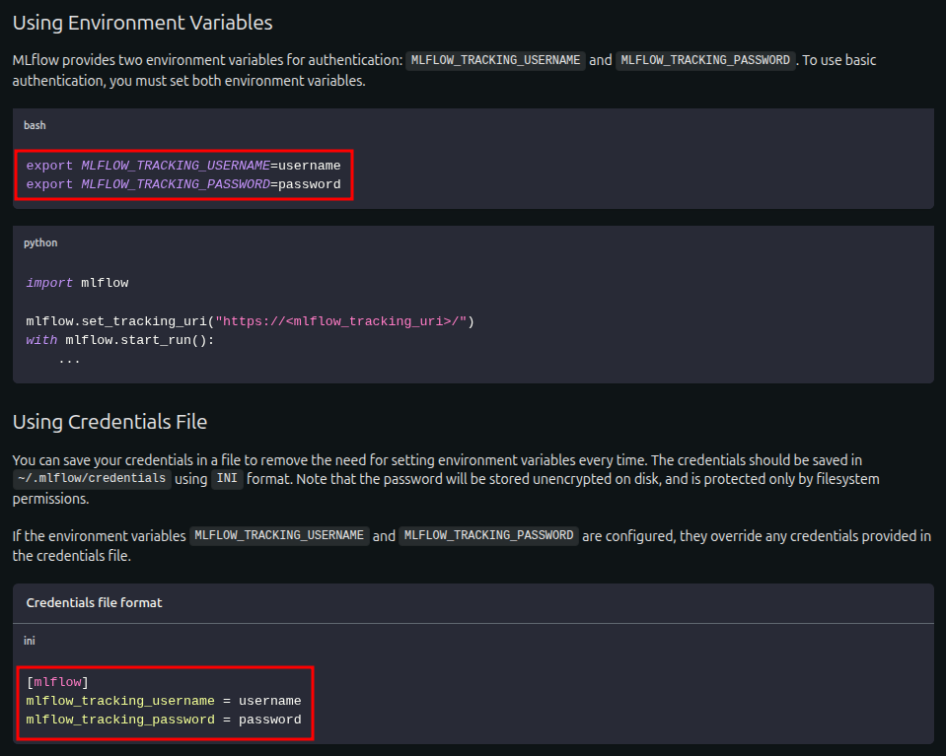946x756 pixels.
Task: Click the '...' ellipsis code line
Action: pyautogui.click(x=69, y=360)
